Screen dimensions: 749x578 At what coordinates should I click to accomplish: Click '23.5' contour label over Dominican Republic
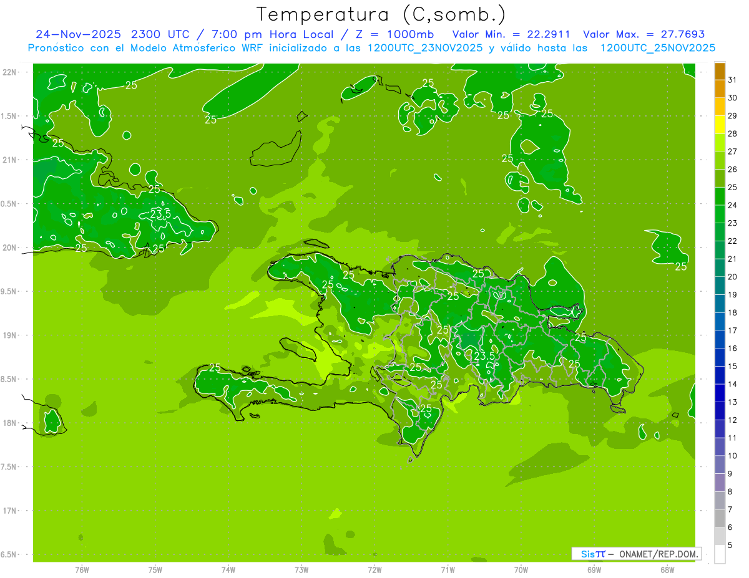coord(484,355)
